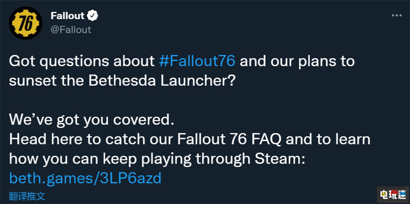The image size is (410, 204).
Task: Open the #Fallout76 hashtag
Action: coord(197,61)
